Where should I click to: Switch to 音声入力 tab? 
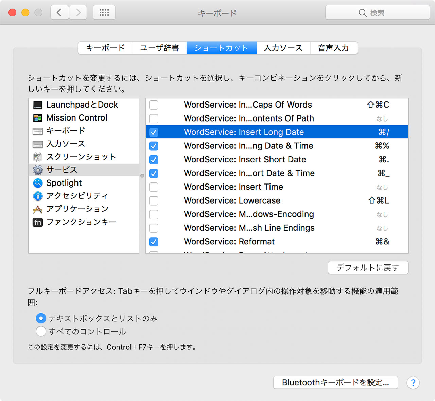(334, 48)
